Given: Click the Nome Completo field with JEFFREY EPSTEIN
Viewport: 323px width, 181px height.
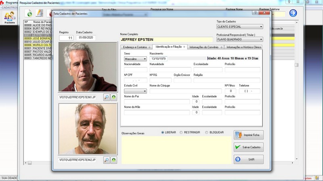Looking at the screenshot, I should 166,39.
